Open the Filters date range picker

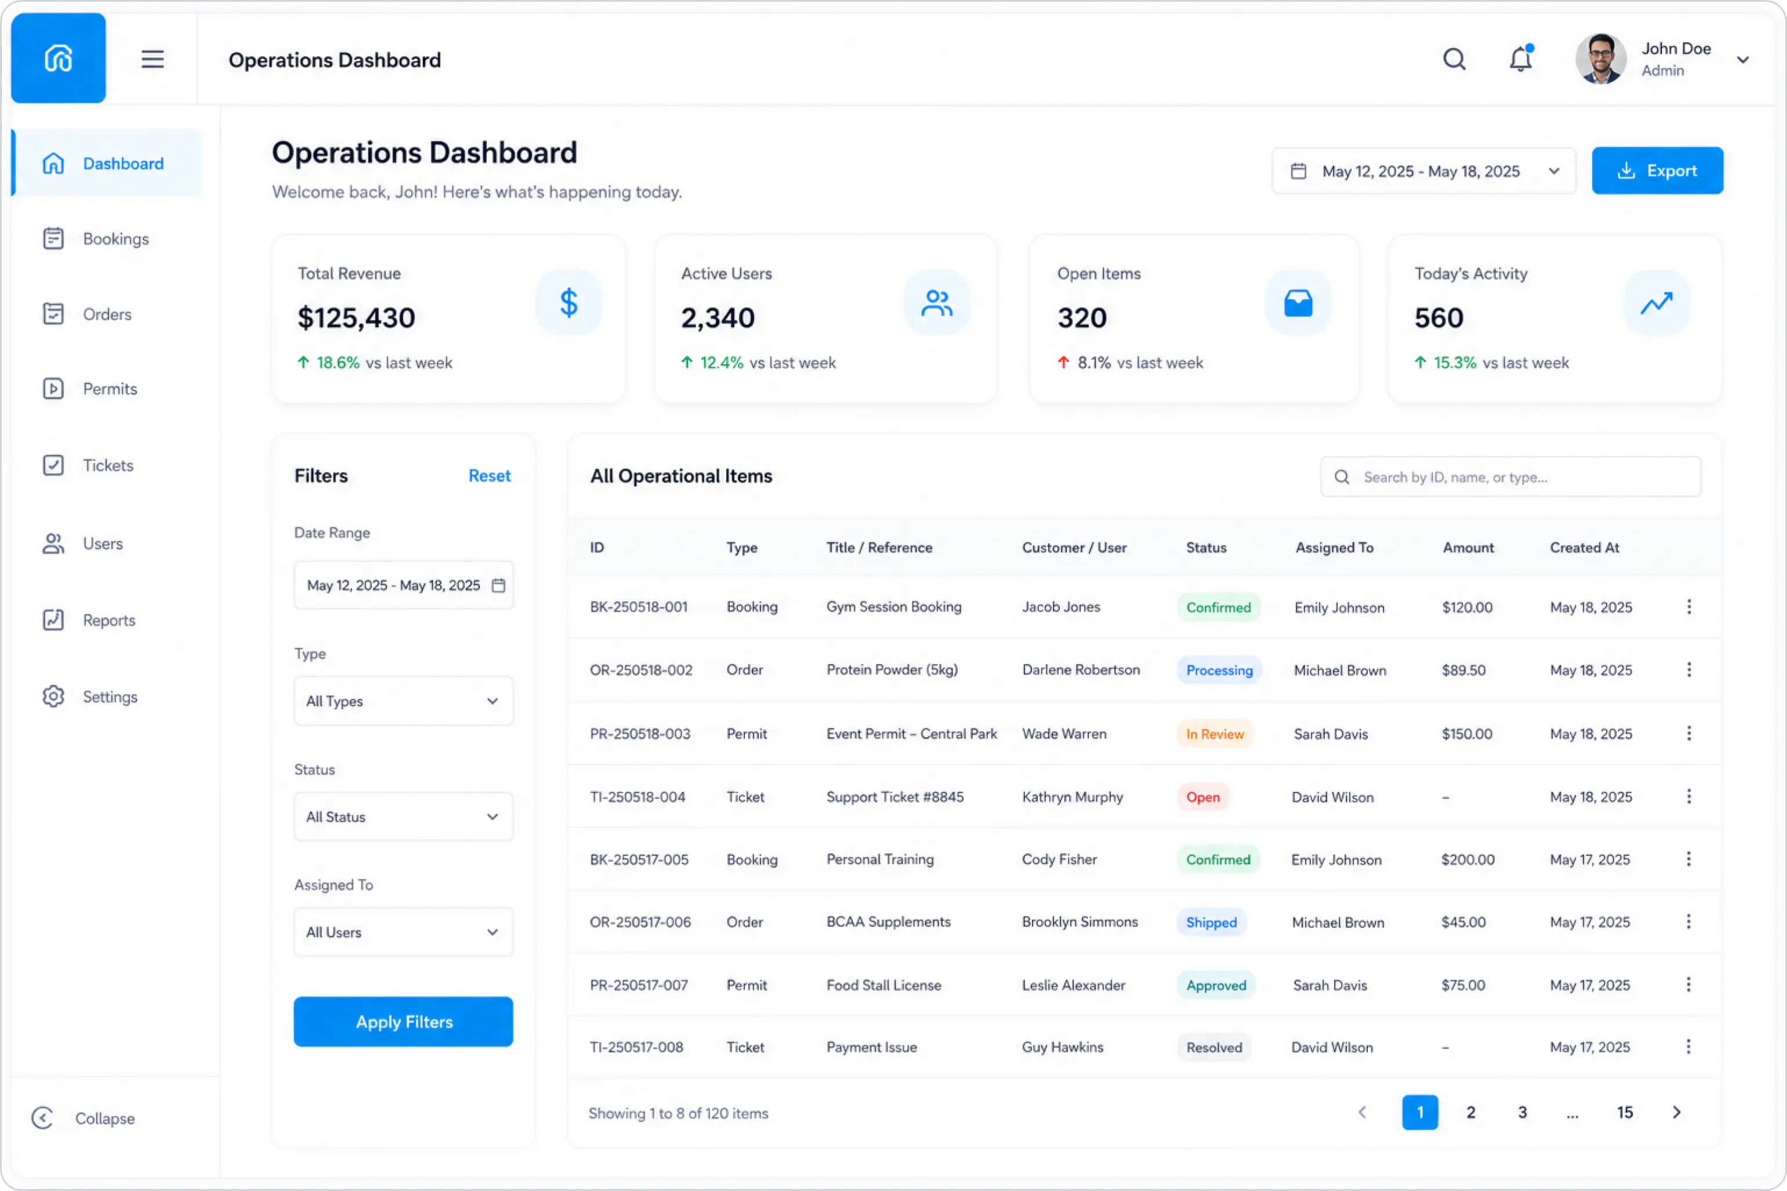(x=403, y=585)
